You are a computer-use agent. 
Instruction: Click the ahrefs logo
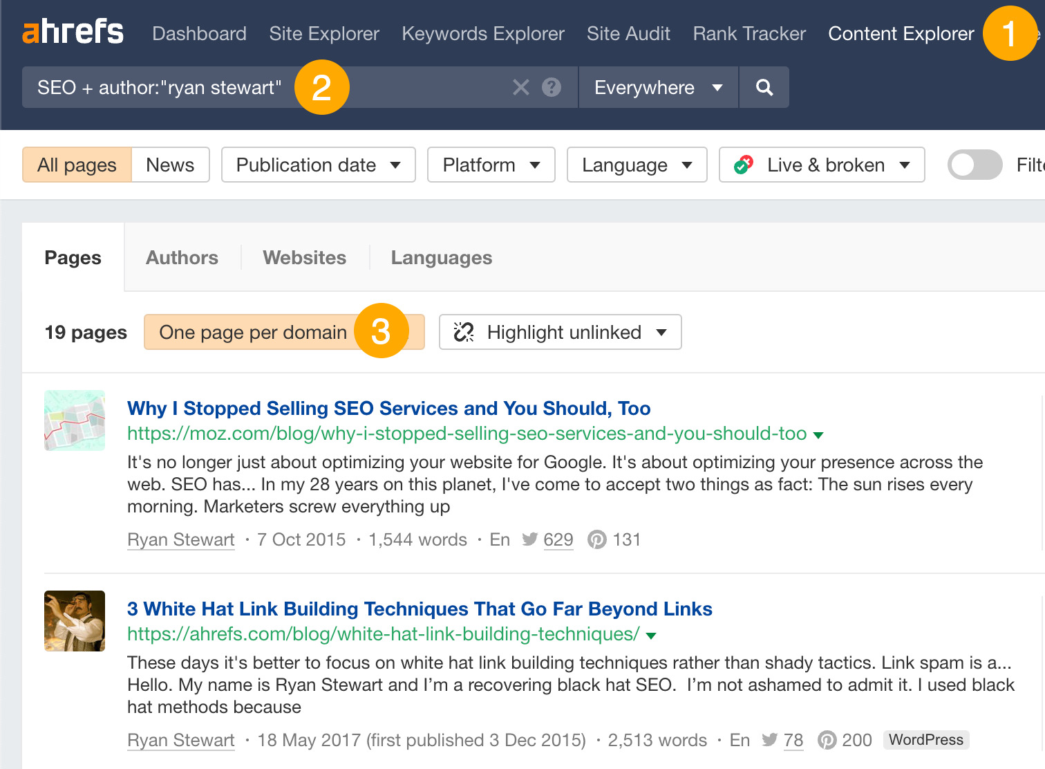pos(73,32)
